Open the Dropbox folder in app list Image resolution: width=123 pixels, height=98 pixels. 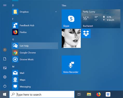click(x=35, y=12)
